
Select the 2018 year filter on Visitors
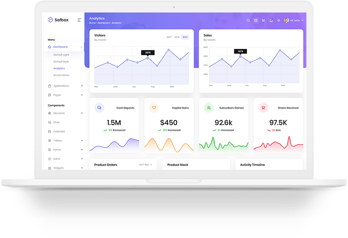(177, 37)
